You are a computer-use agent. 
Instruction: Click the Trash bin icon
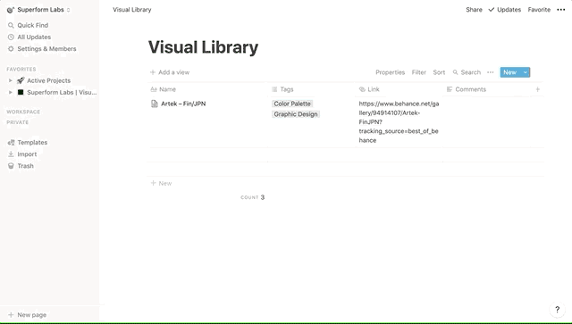(x=11, y=166)
